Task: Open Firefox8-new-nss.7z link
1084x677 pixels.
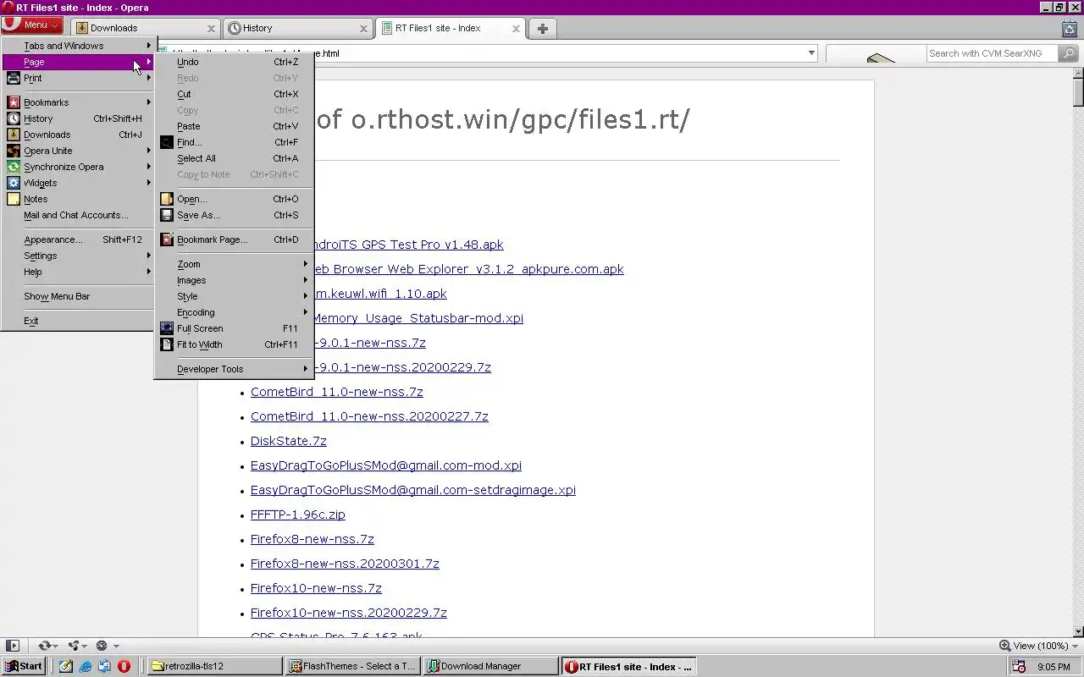Action: pyautogui.click(x=312, y=539)
